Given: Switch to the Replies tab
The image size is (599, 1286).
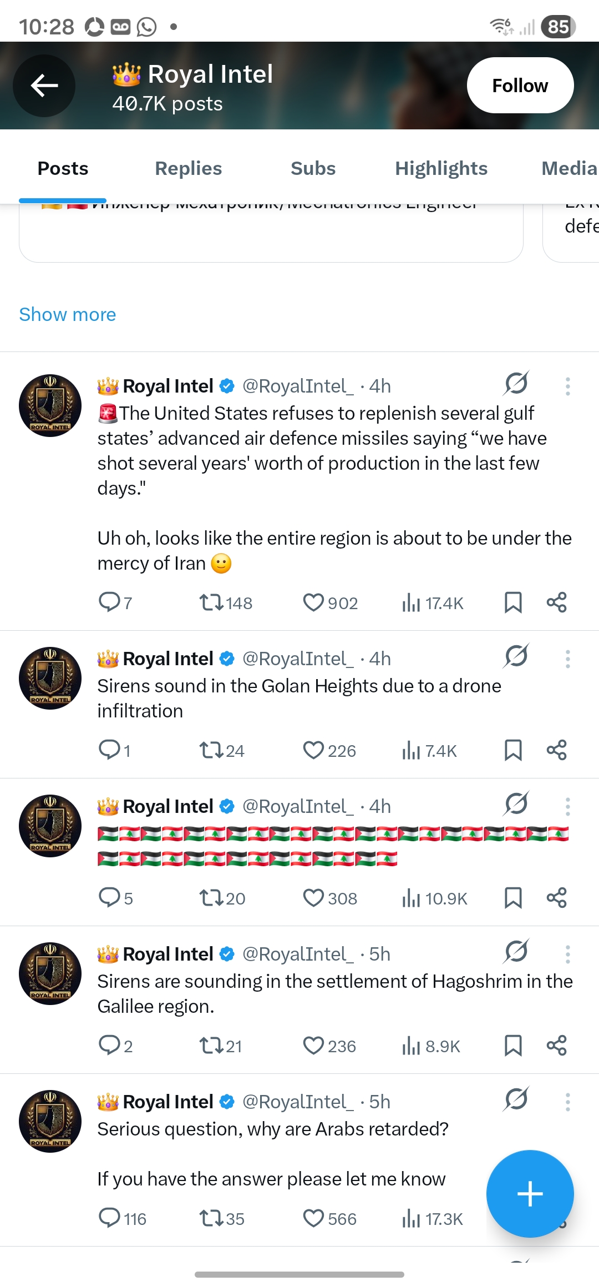Looking at the screenshot, I should point(188,168).
